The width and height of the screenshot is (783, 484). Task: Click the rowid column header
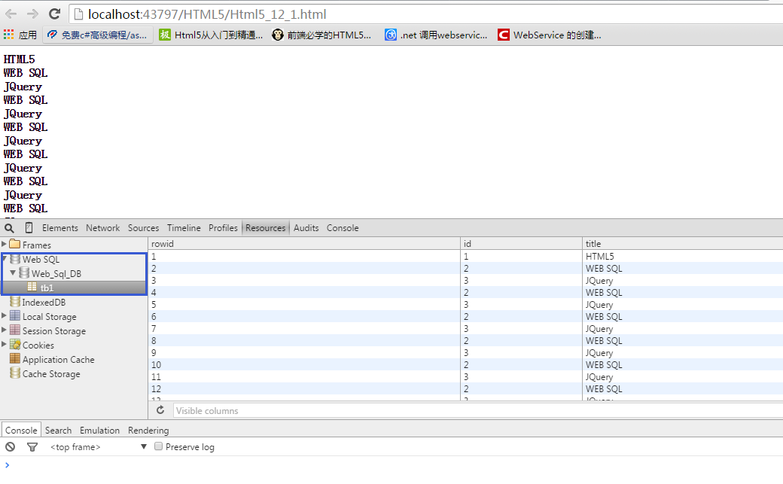coord(304,244)
